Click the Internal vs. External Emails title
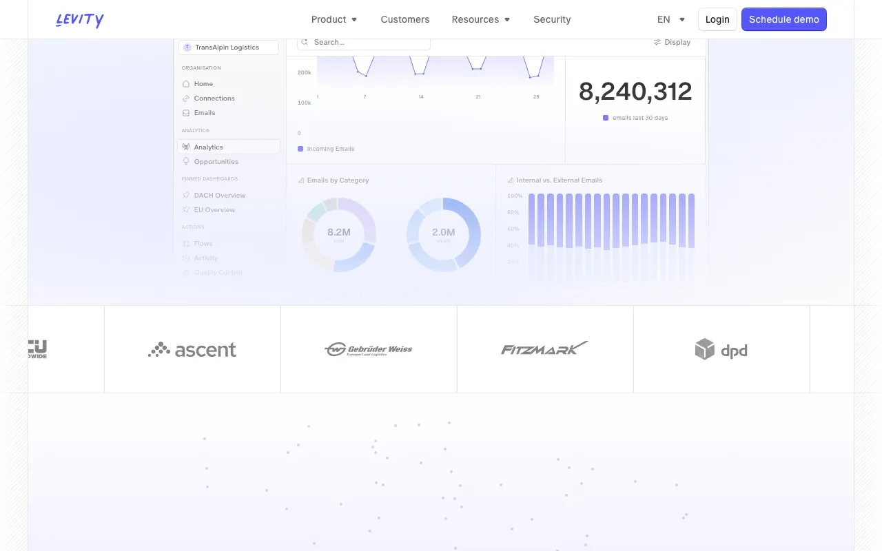This screenshot has width=882, height=551. click(560, 180)
